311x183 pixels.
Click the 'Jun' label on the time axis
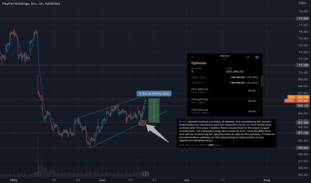[x=102, y=180]
